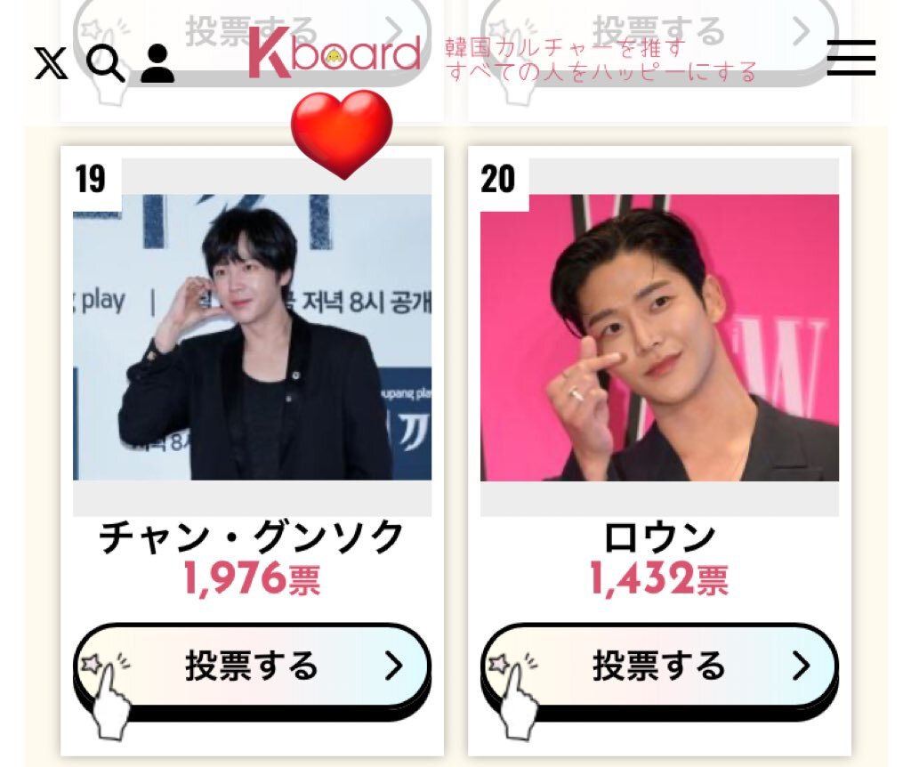Screen dimensions: 911x767
Task: Open the rank 20 photo with pink background
Action: [x=659, y=337]
